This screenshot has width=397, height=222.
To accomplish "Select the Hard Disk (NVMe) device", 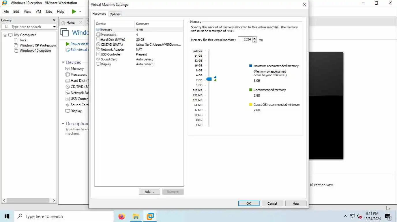I will click(x=139, y=40).
